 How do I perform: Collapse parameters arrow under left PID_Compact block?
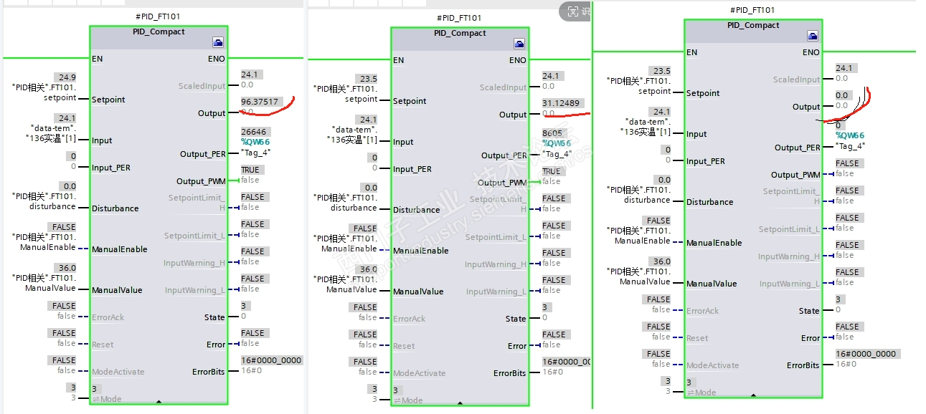159,403
